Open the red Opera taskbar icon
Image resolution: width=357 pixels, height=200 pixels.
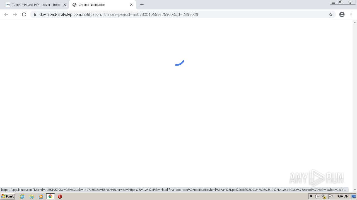coord(60,196)
